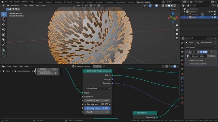
Task: Open the Object Mode dropdown
Action: (x=14, y=5)
